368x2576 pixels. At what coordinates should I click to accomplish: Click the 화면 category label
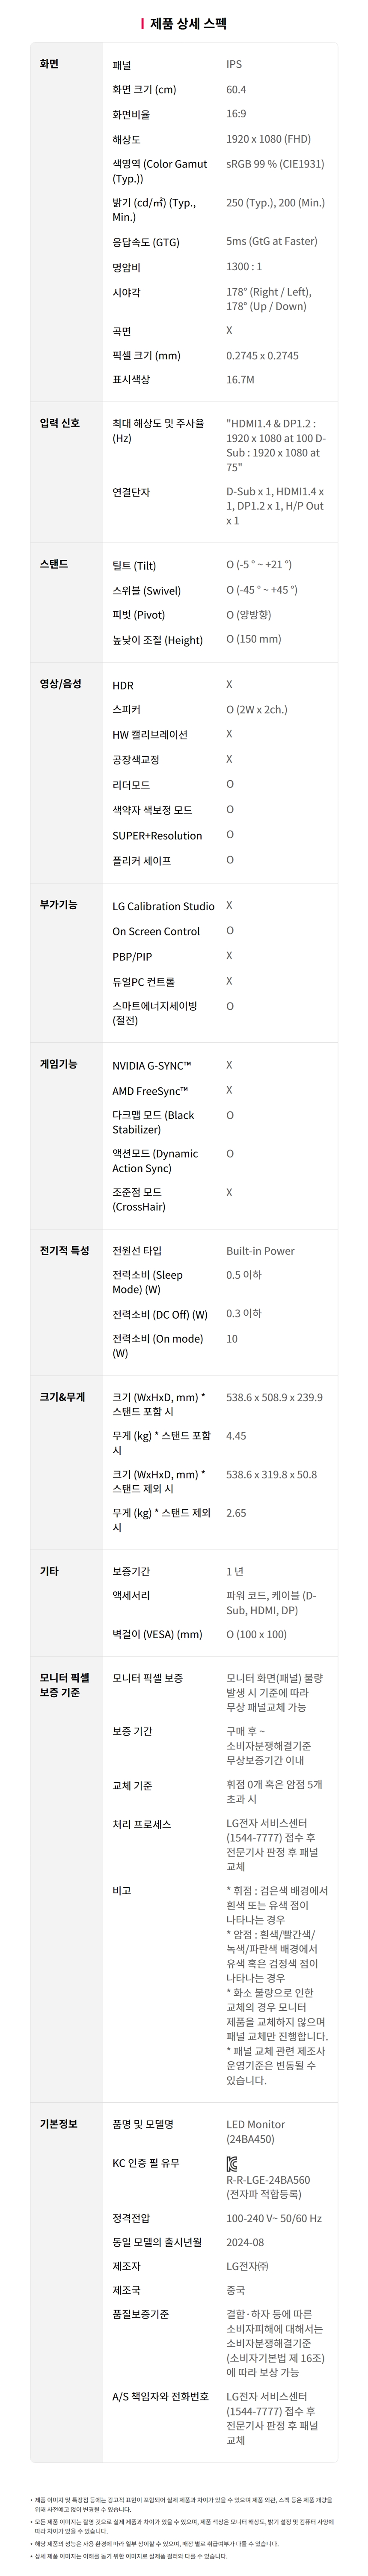pos(49,64)
